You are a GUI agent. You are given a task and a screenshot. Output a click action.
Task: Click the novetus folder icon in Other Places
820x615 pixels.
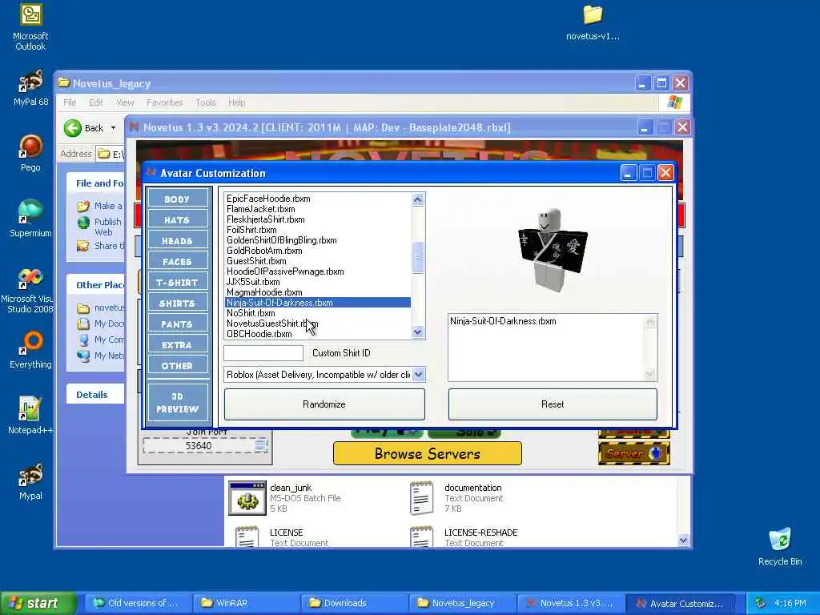[83, 308]
